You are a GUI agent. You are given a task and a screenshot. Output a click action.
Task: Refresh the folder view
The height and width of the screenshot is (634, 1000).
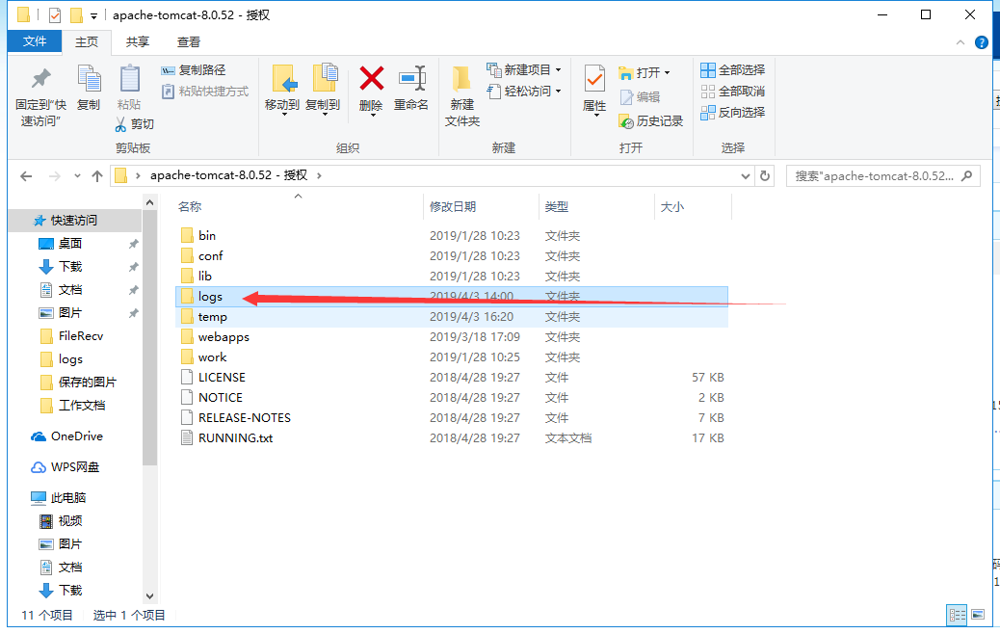765,176
